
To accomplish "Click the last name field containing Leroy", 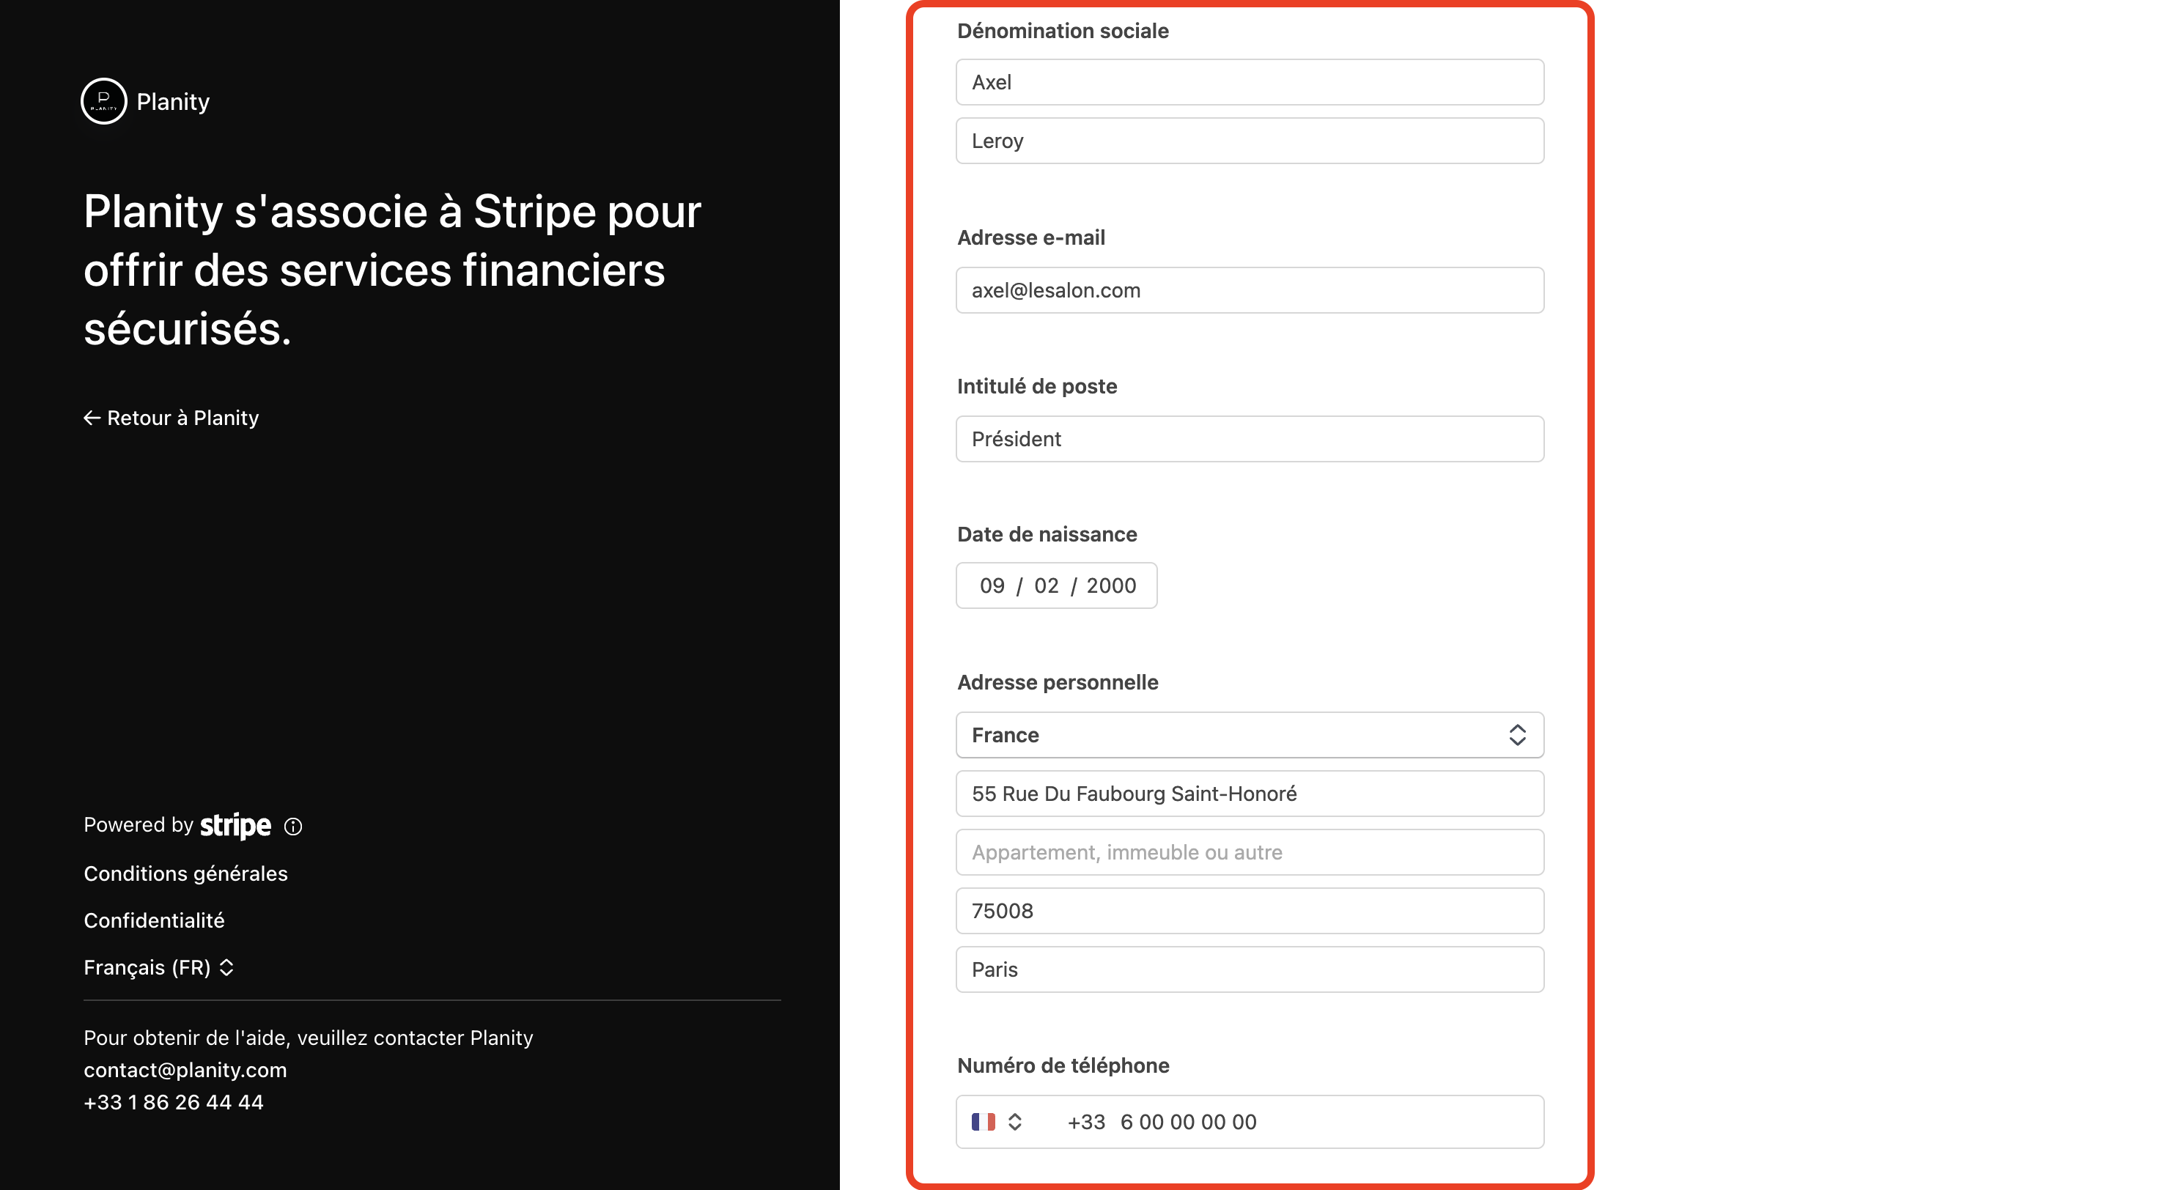I will 1250,141.
